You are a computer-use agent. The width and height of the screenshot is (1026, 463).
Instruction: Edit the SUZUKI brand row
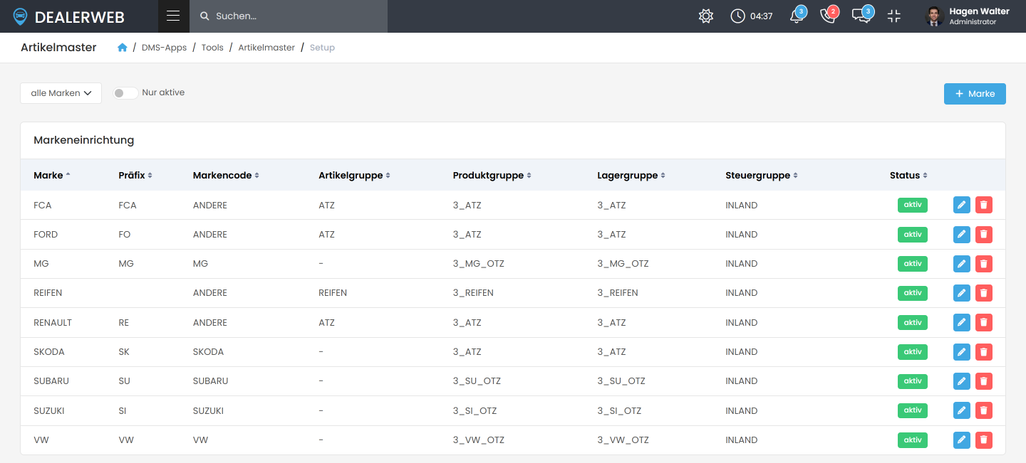coord(962,410)
